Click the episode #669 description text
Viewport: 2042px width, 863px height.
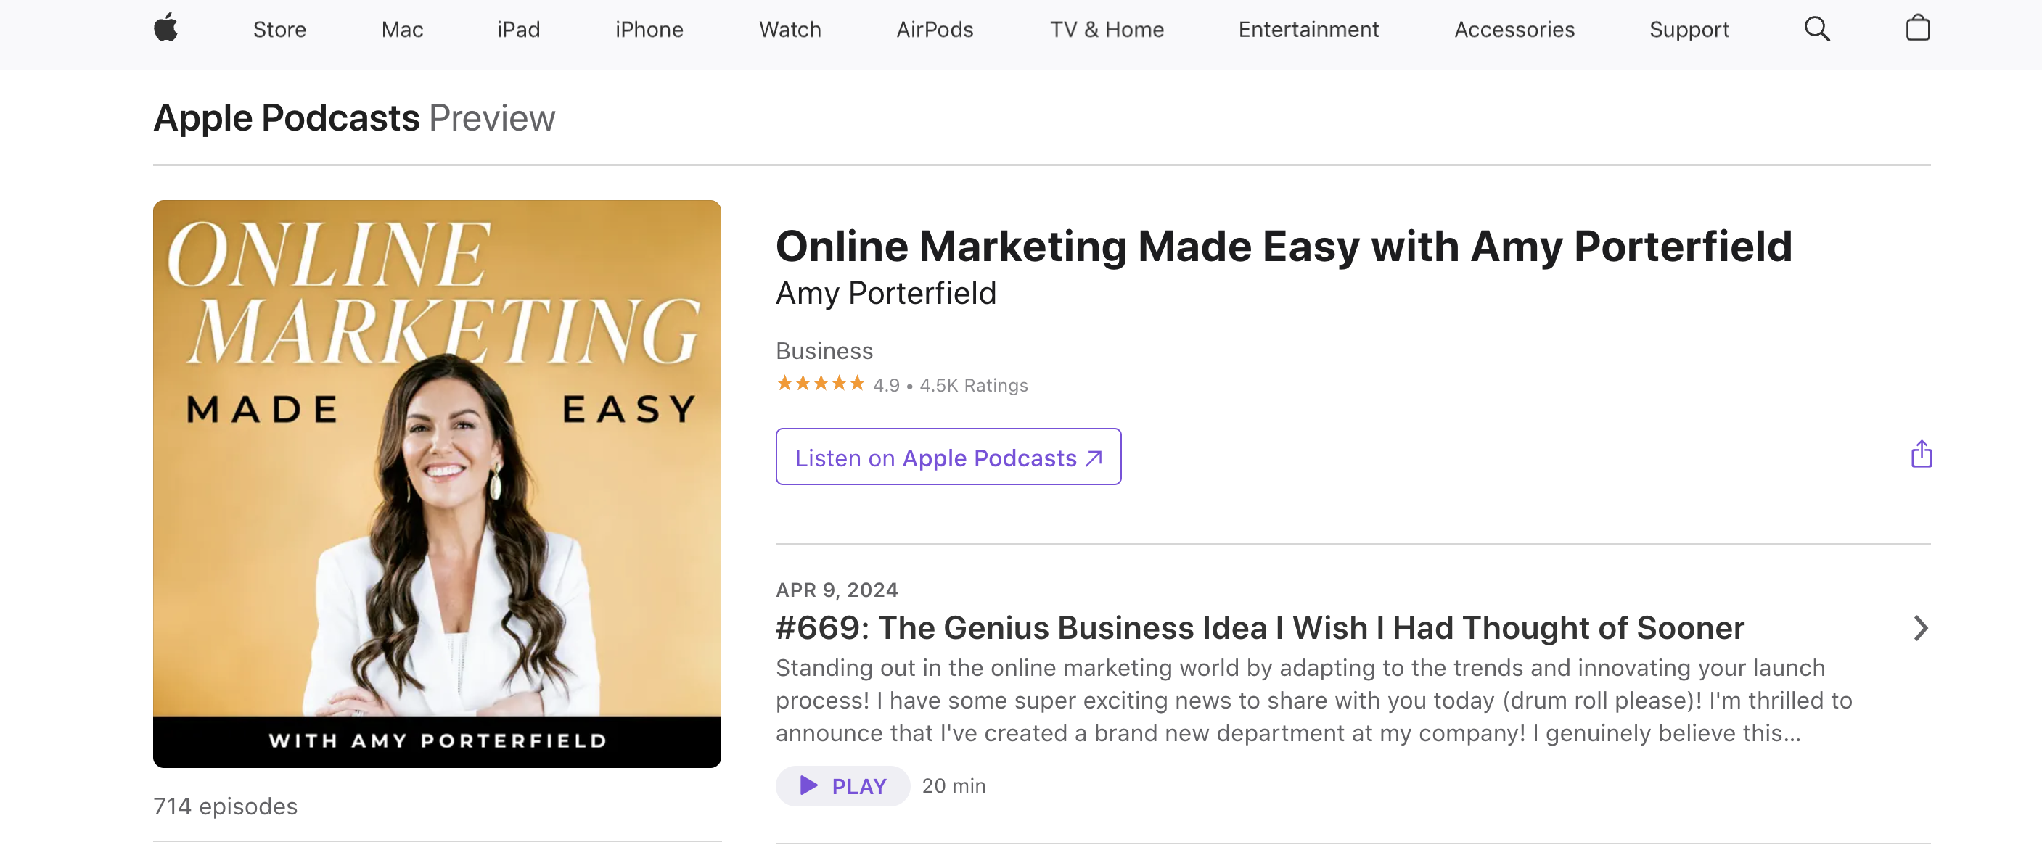click(1313, 701)
